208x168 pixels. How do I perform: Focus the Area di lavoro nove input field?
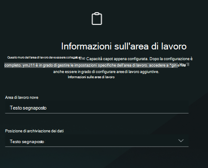pyautogui.click(x=97, y=107)
